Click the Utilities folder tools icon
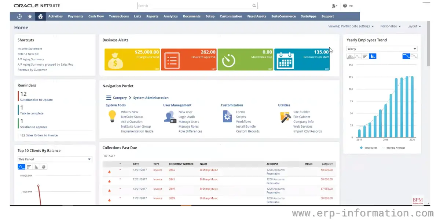The width and height of the screenshot is (440, 220). pos(285,117)
